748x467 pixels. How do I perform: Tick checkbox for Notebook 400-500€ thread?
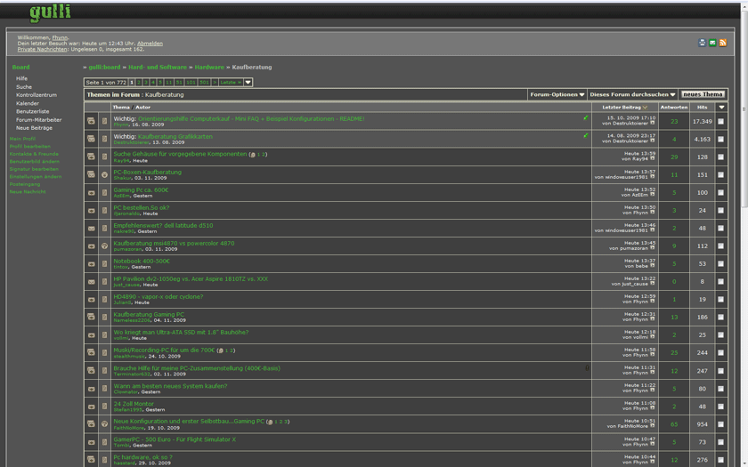click(x=720, y=263)
